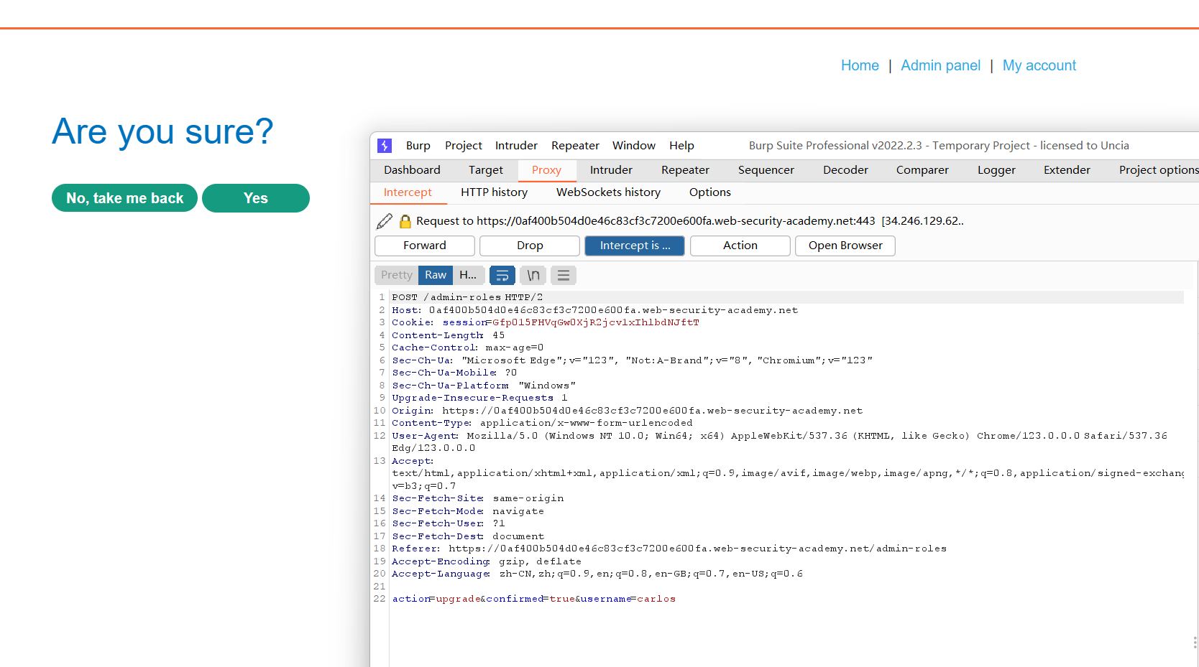This screenshot has width=1199, height=667.
Task: Switch to the HTTP history sub-tab
Action: pyautogui.click(x=494, y=192)
